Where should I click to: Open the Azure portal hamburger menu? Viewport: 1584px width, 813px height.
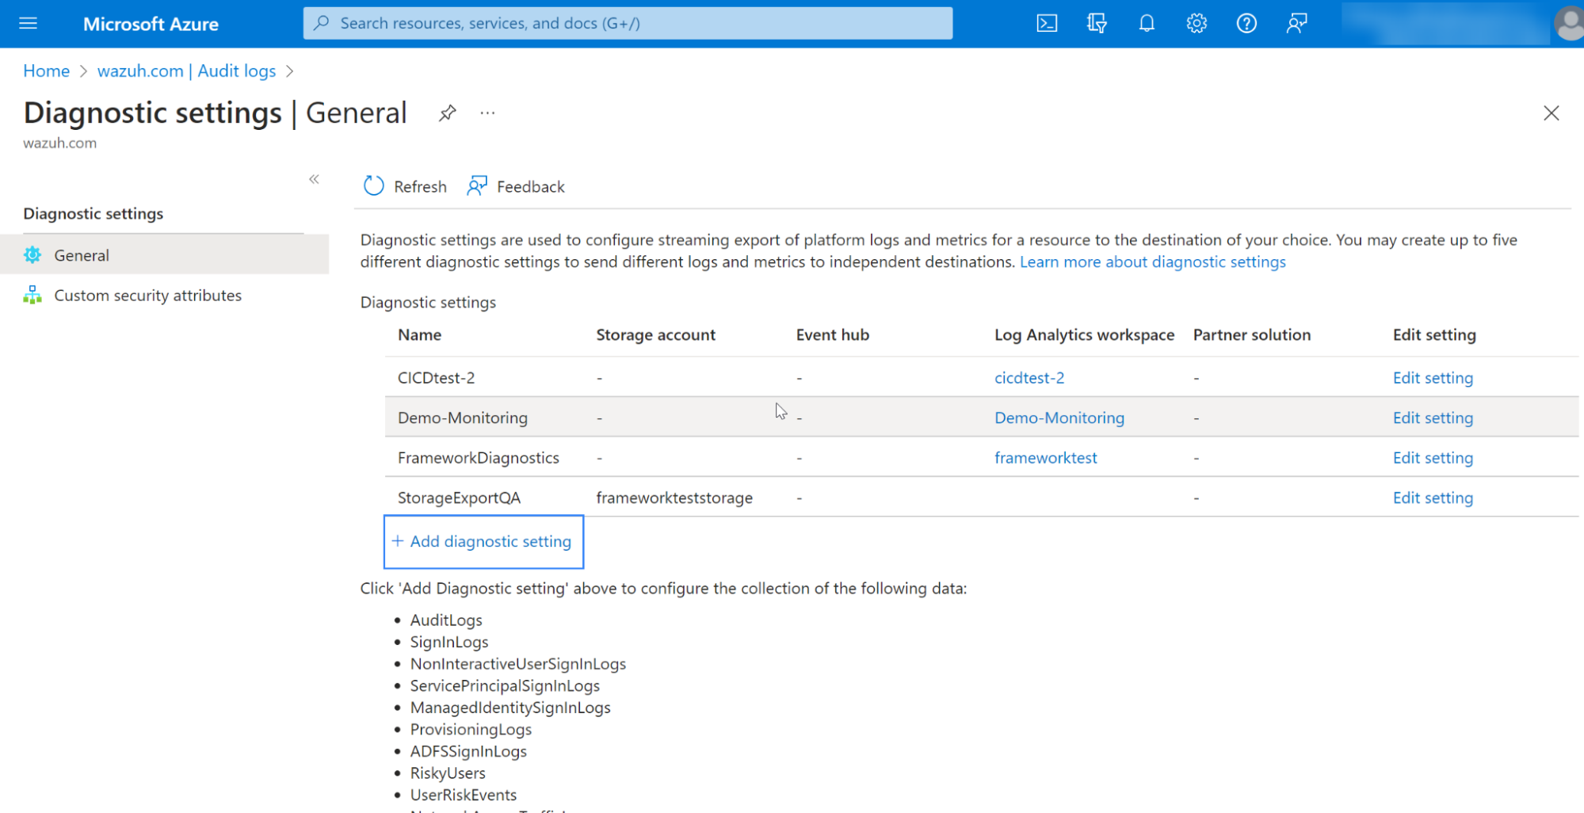click(x=28, y=23)
